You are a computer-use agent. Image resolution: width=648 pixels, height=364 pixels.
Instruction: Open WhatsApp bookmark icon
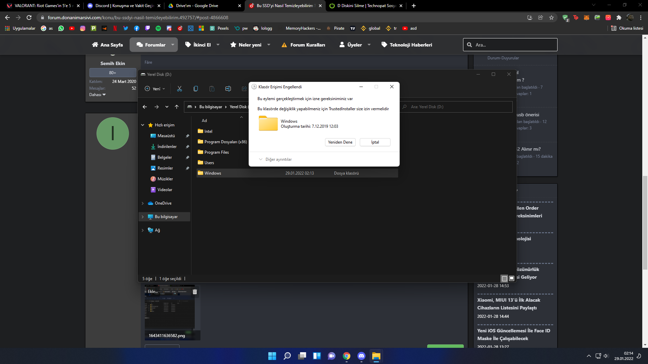(x=61, y=28)
